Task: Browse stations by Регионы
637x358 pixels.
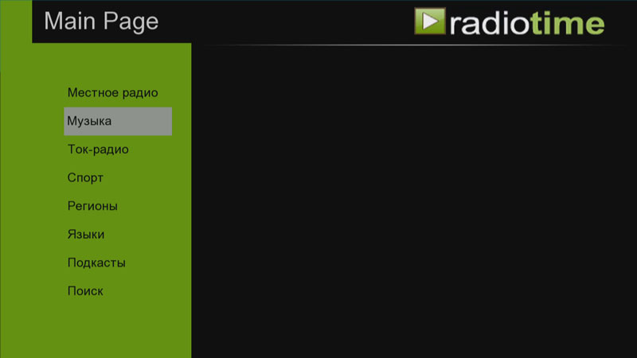Action: coord(92,206)
